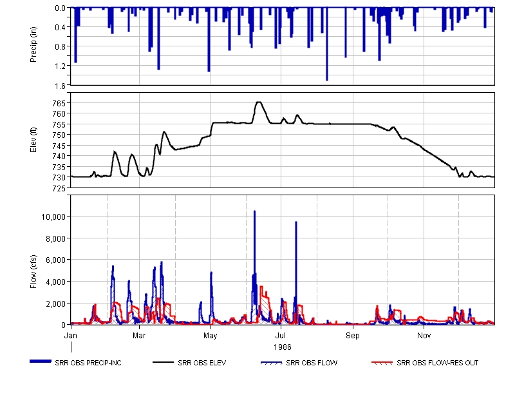Click the blue precipitation legend swatch
Image resolution: width=515 pixels, height=404 pixels.
pos(41,361)
